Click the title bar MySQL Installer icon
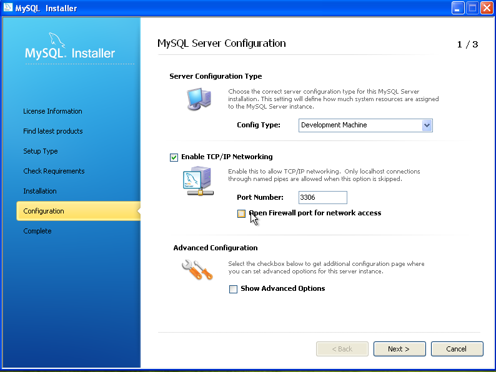The image size is (496, 372). (9, 8)
